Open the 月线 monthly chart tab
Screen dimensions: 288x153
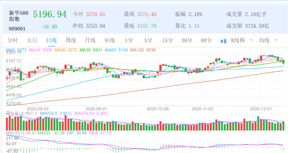tap(90, 40)
